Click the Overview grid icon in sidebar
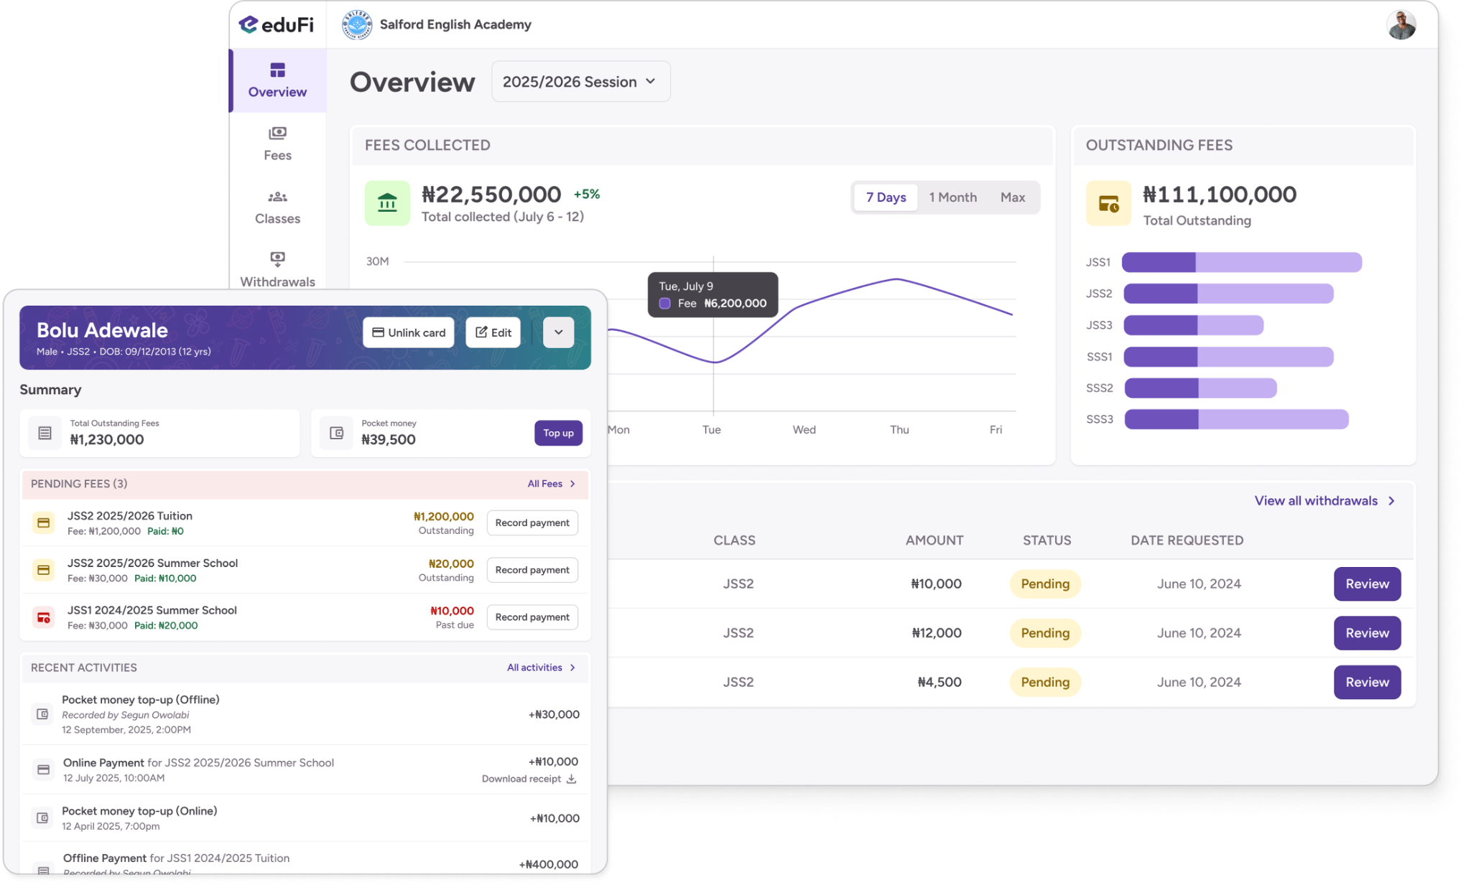 tap(277, 70)
